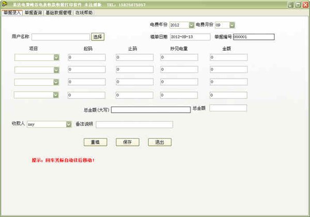This screenshot has width=310, height=217.
Task: Expand the 电费月份 dropdown
Action: [x=232, y=25]
